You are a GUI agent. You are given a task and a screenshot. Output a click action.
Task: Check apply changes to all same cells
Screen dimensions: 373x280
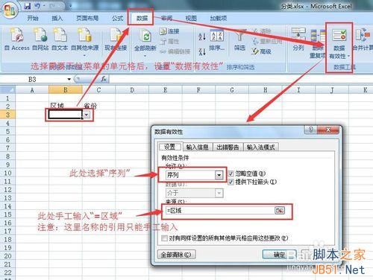(x=164, y=238)
